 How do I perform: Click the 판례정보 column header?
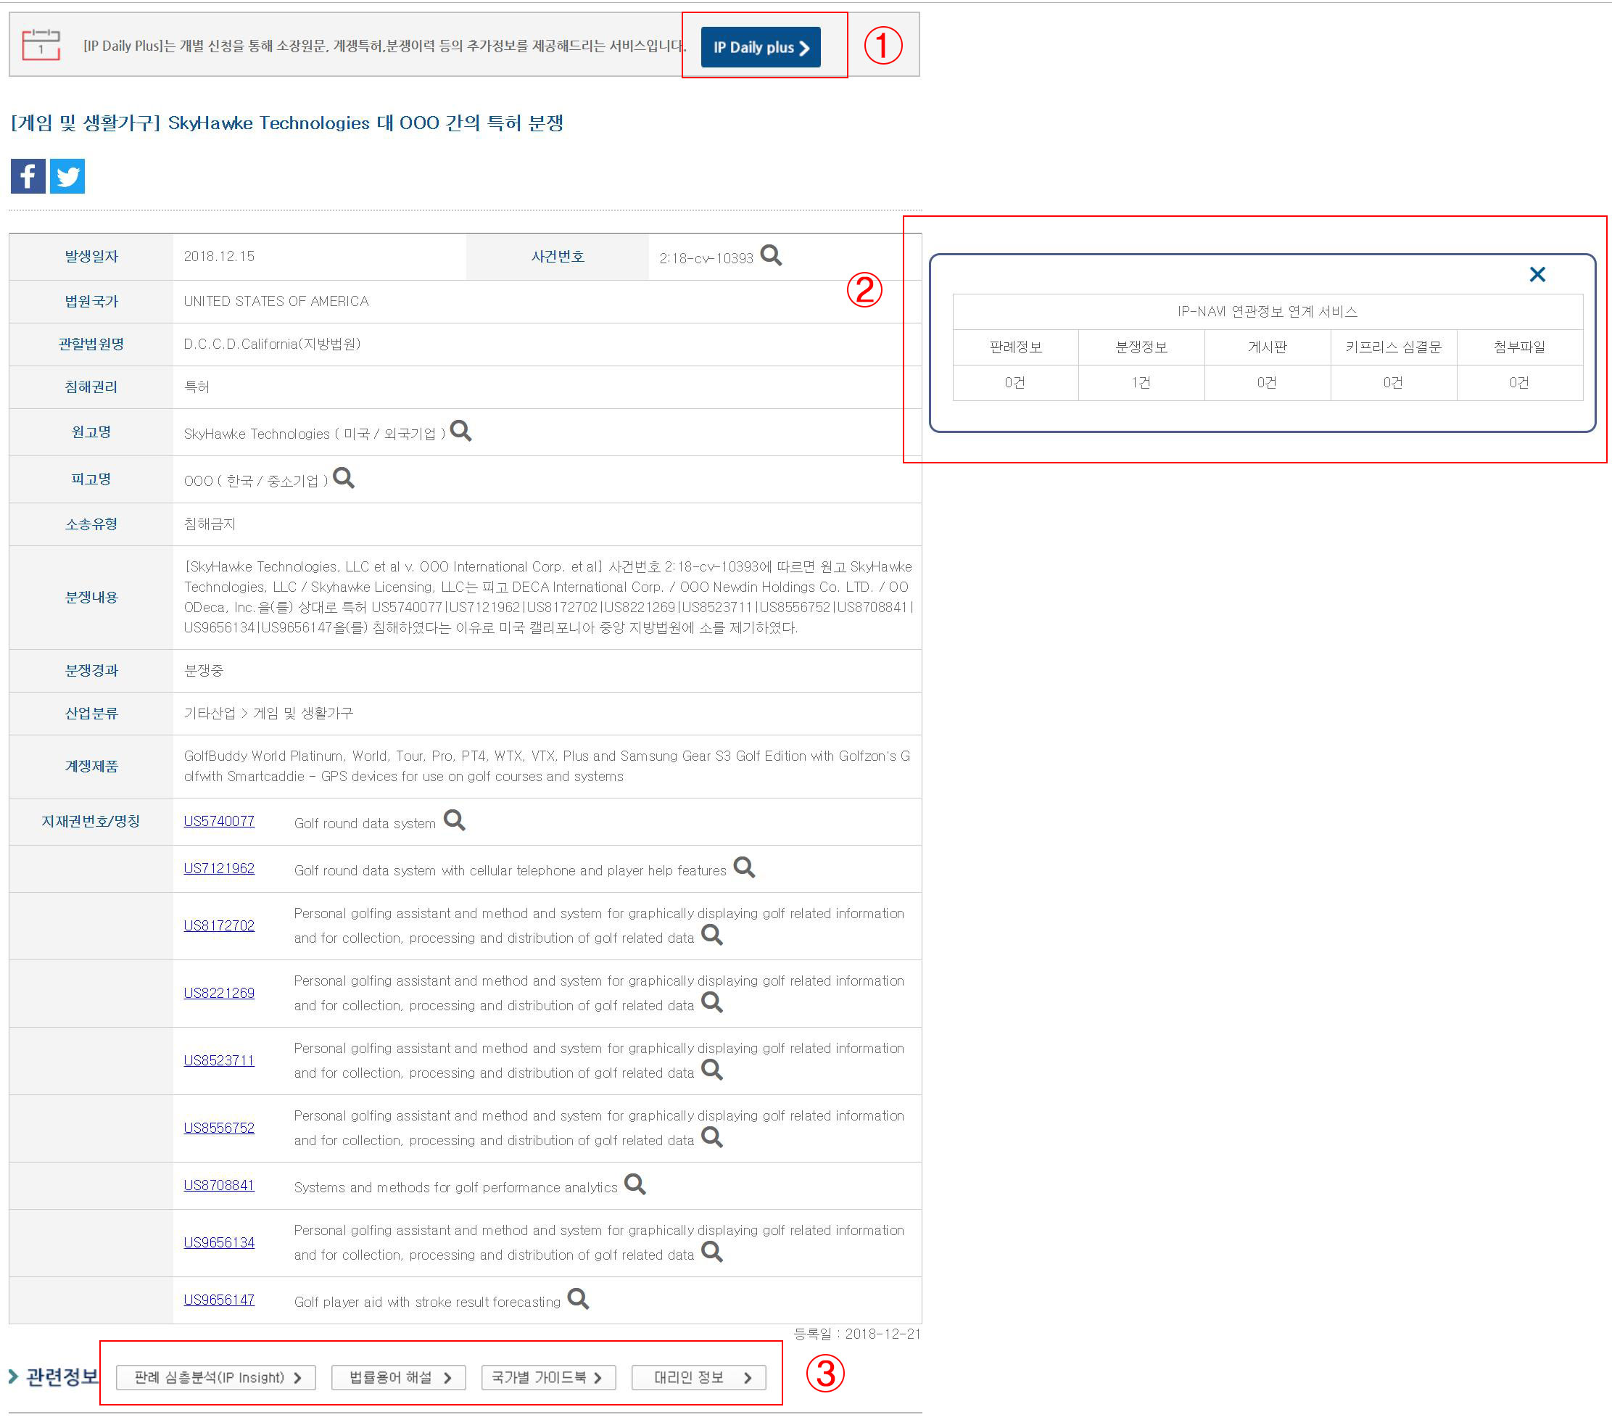[x=1016, y=347]
